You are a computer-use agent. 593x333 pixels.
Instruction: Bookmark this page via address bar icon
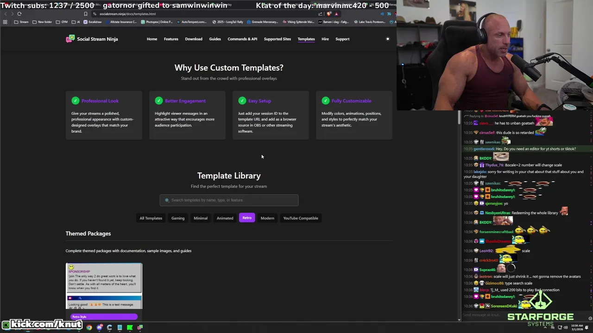pos(85,14)
